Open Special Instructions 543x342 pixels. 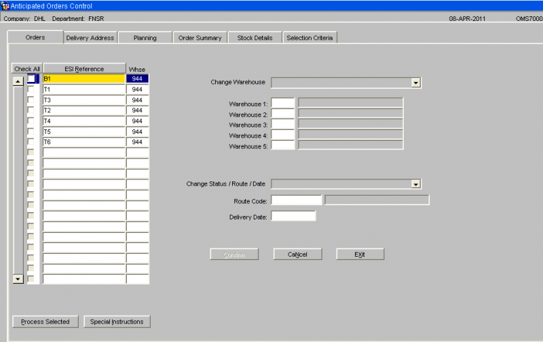point(117,322)
